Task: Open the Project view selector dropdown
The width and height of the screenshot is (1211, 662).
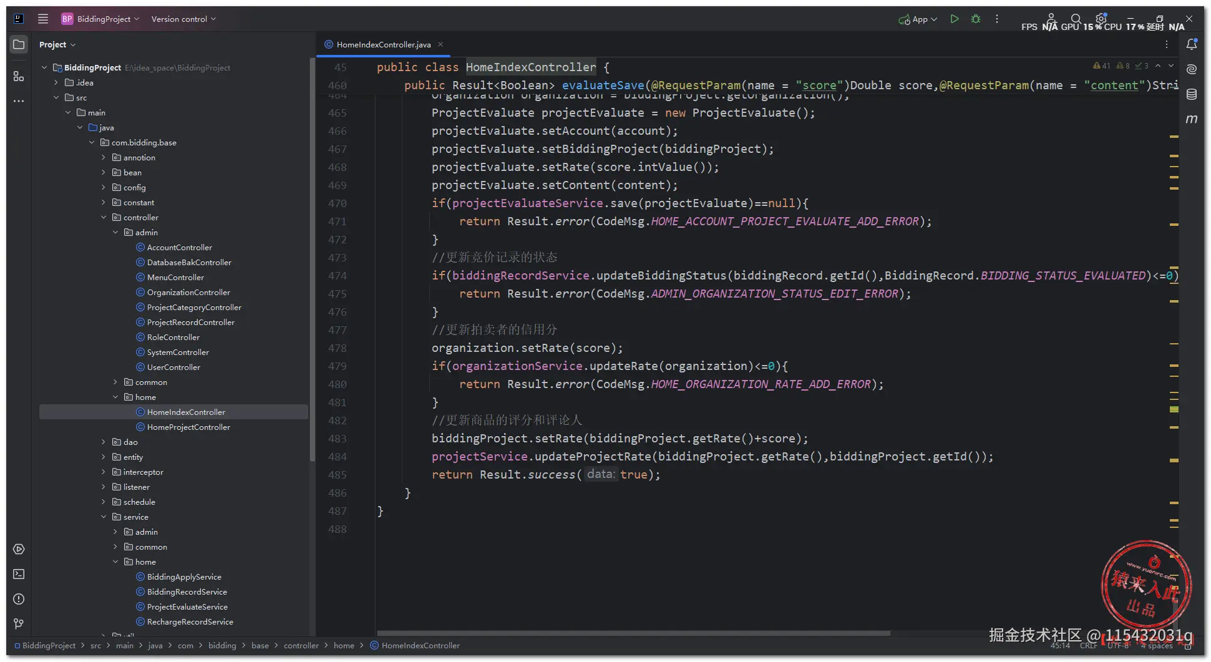Action: pyautogui.click(x=57, y=44)
